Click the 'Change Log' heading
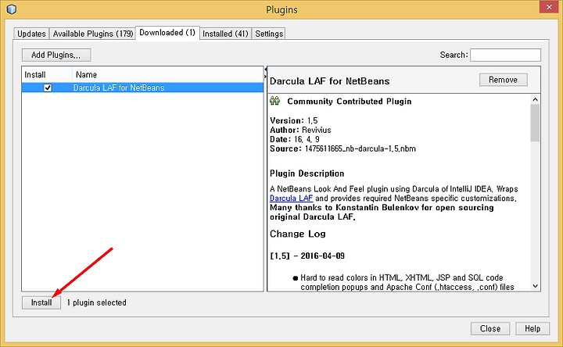The height and width of the screenshot is (347, 563). pos(298,234)
